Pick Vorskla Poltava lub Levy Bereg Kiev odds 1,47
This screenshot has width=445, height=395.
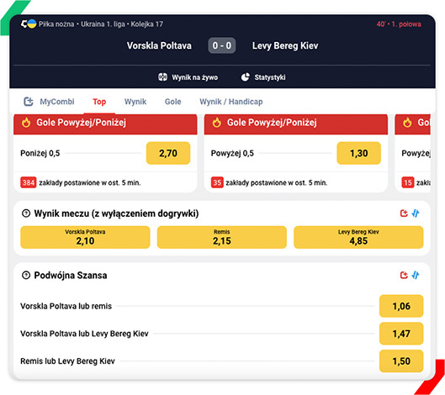pyautogui.click(x=401, y=334)
